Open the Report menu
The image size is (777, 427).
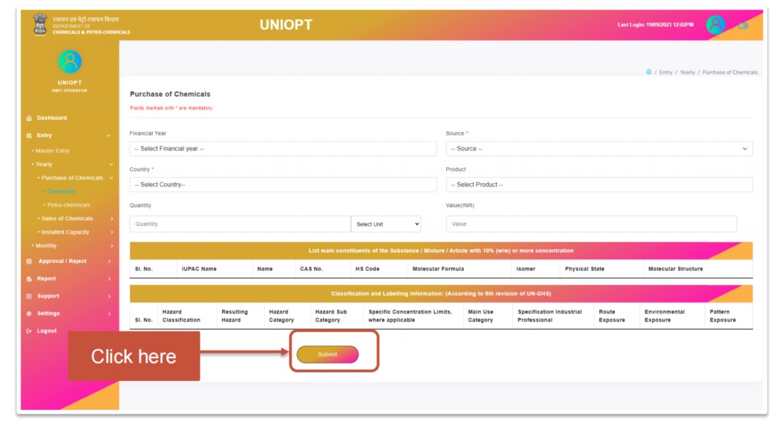pyautogui.click(x=46, y=279)
